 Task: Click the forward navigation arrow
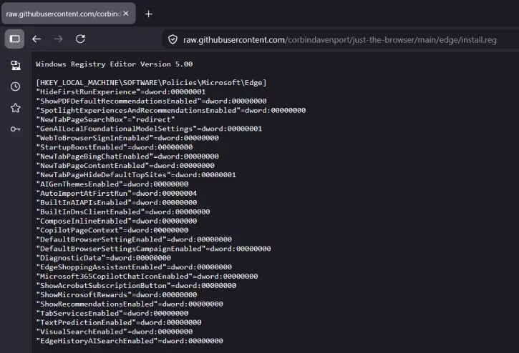(x=58, y=39)
